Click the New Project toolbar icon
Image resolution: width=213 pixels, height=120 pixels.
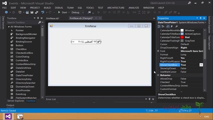pos(20,12)
